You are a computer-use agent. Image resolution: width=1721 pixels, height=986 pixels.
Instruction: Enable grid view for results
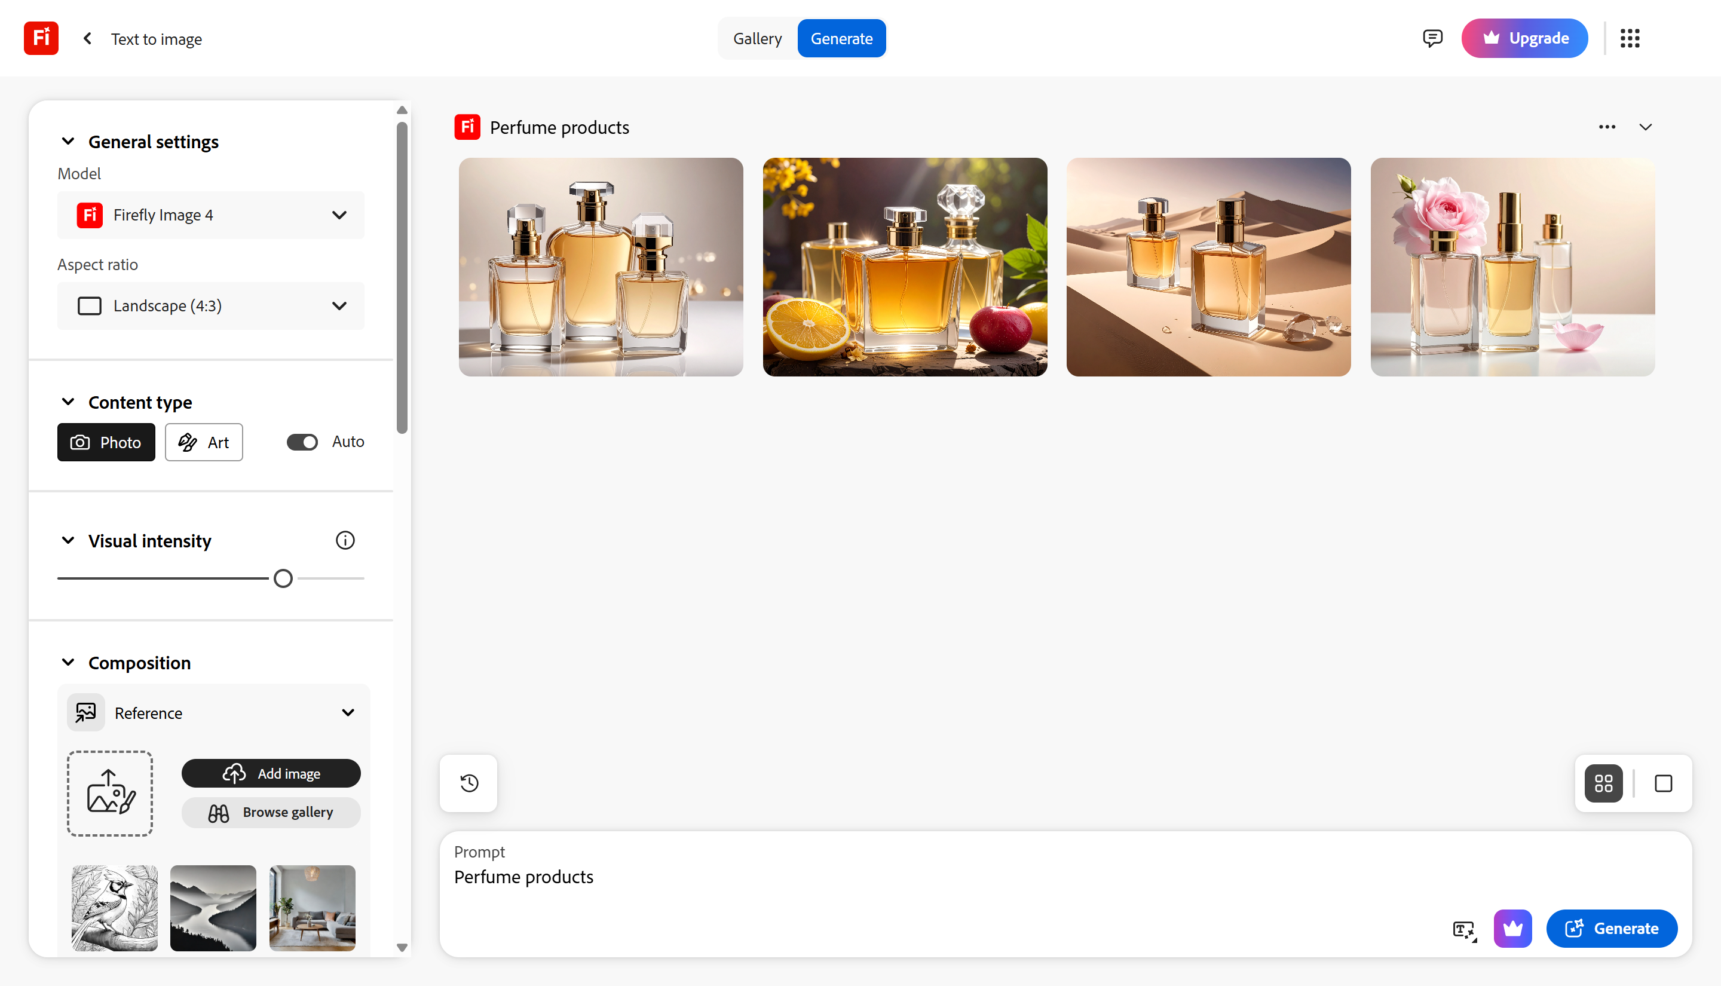pyautogui.click(x=1603, y=783)
